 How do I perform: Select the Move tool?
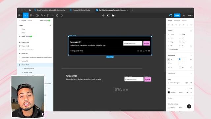25,16
